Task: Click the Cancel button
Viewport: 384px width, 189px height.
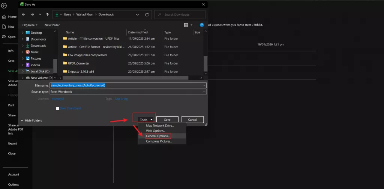Action: click(x=192, y=120)
